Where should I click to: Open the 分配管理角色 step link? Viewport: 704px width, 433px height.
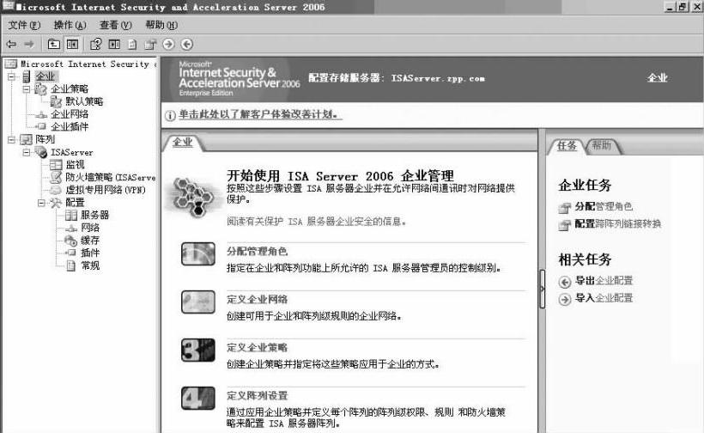pos(257,252)
